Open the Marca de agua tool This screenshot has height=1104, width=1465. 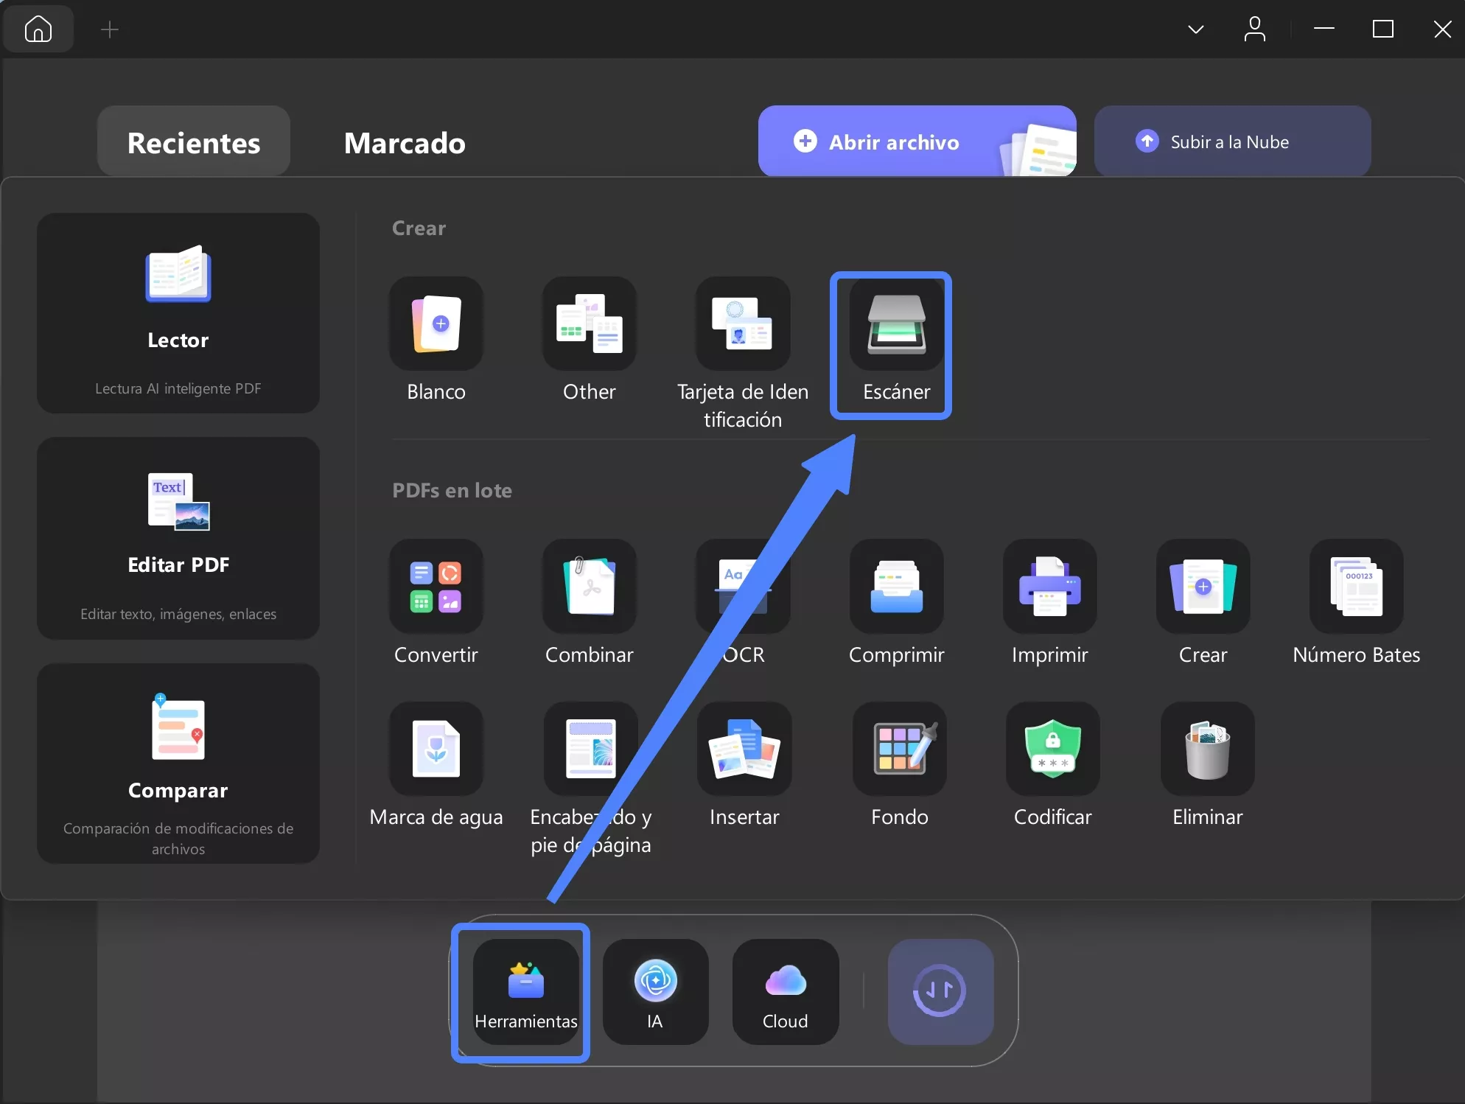click(x=436, y=750)
